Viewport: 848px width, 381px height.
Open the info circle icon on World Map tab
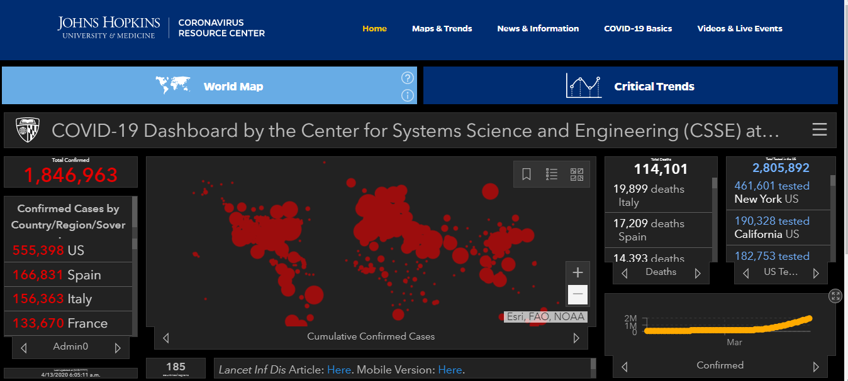pos(408,95)
